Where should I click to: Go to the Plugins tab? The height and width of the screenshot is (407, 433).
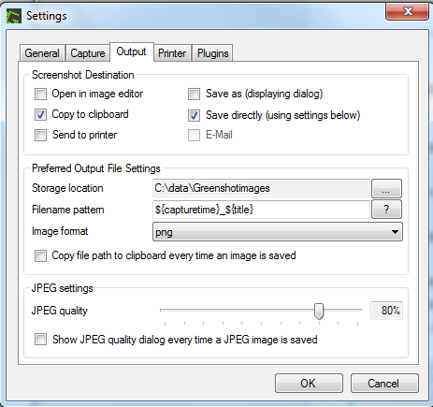[213, 53]
